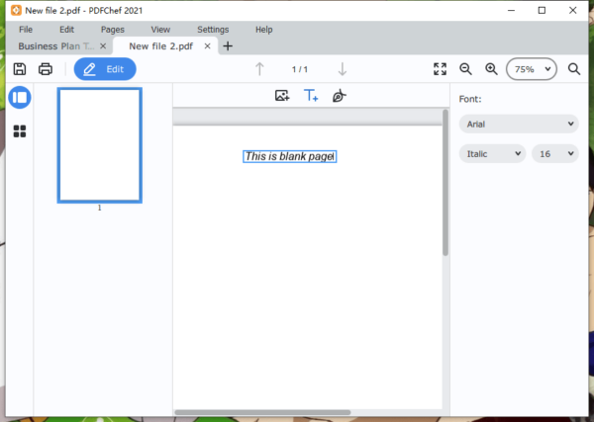Select page 1 thumbnail

point(100,145)
